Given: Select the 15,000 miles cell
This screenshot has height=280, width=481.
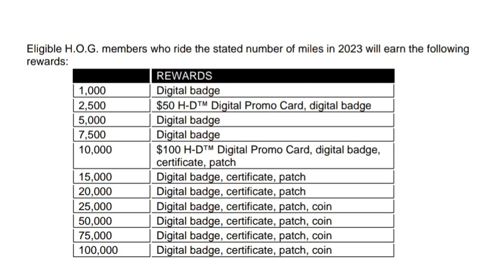Looking at the screenshot, I should click(112, 177).
